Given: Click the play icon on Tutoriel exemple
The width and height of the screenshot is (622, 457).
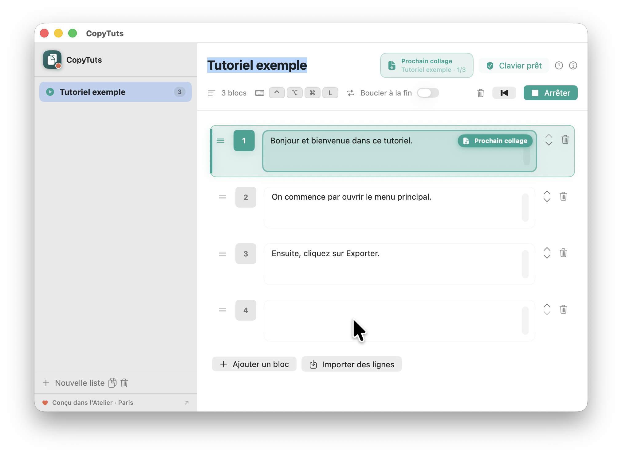Looking at the screenshot, I should click(x=50, y=92).
